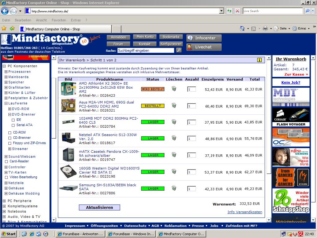Click the RSS feeds icon in toolbar
The image size is (317, 238).
[x=254, y=29]
